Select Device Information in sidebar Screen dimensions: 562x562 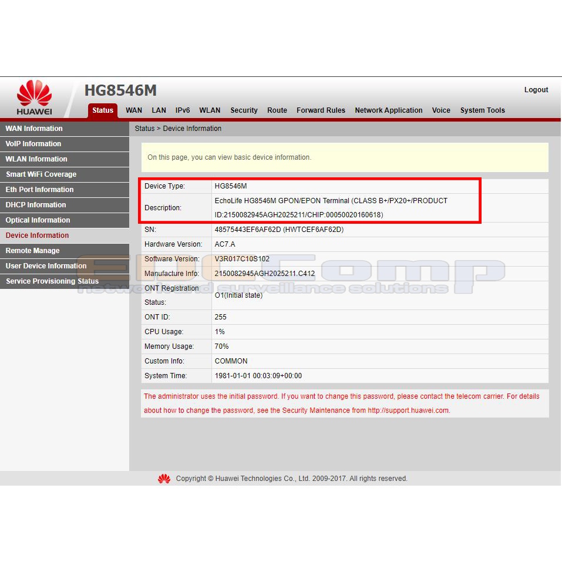click(65, 235)
